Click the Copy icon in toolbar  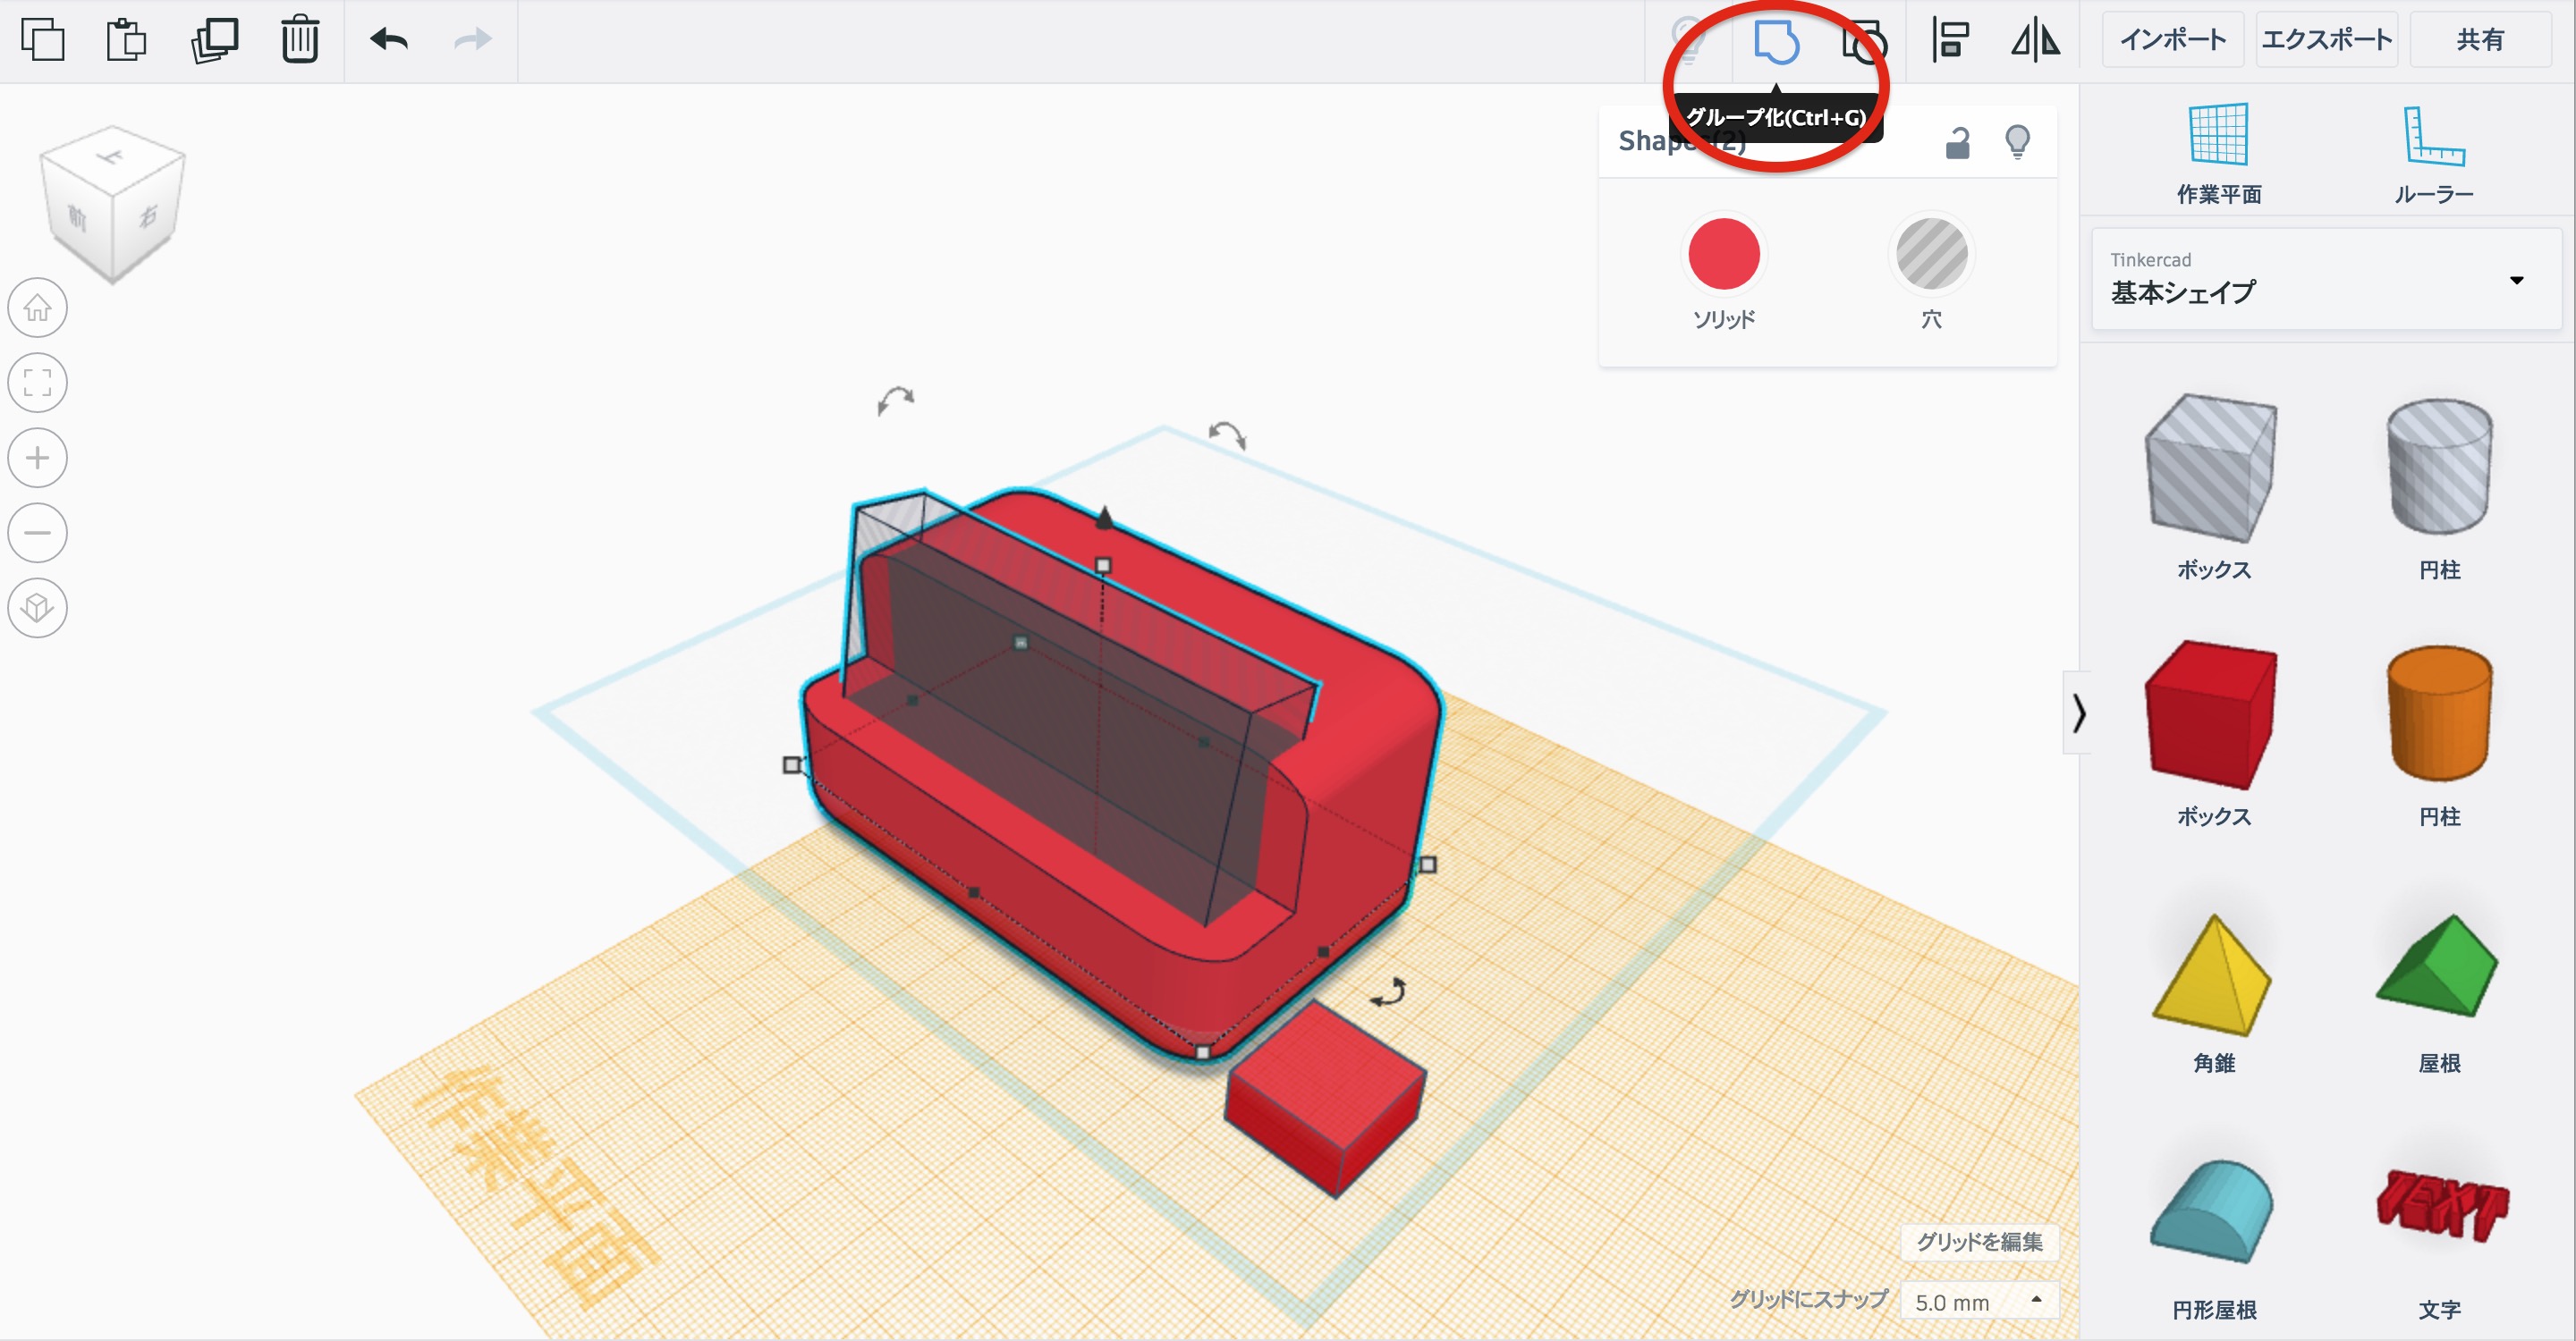pyautogui.click(x=42, y=40)
